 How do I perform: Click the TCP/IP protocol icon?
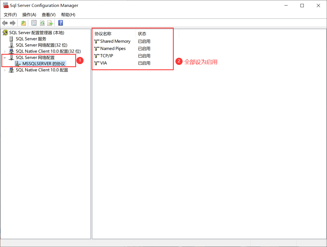97,56
